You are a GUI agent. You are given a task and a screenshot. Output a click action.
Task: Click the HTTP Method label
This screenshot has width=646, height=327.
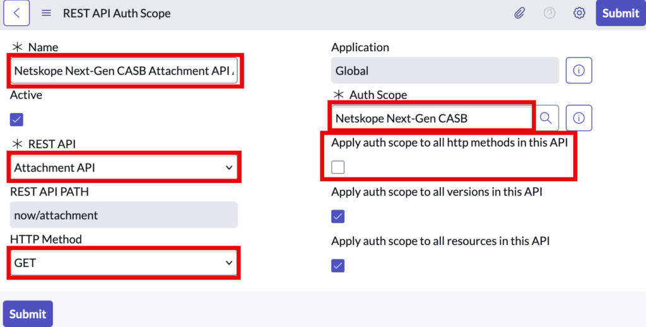pos(45,239)
